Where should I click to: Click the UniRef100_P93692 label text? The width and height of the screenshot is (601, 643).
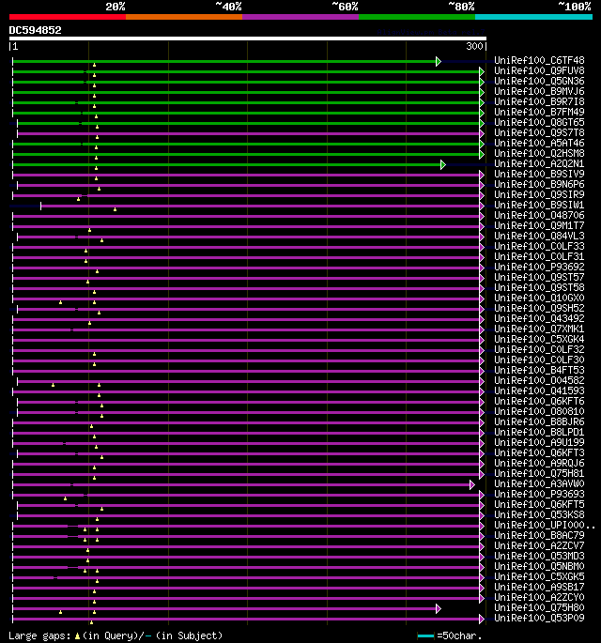pos(539,267)
